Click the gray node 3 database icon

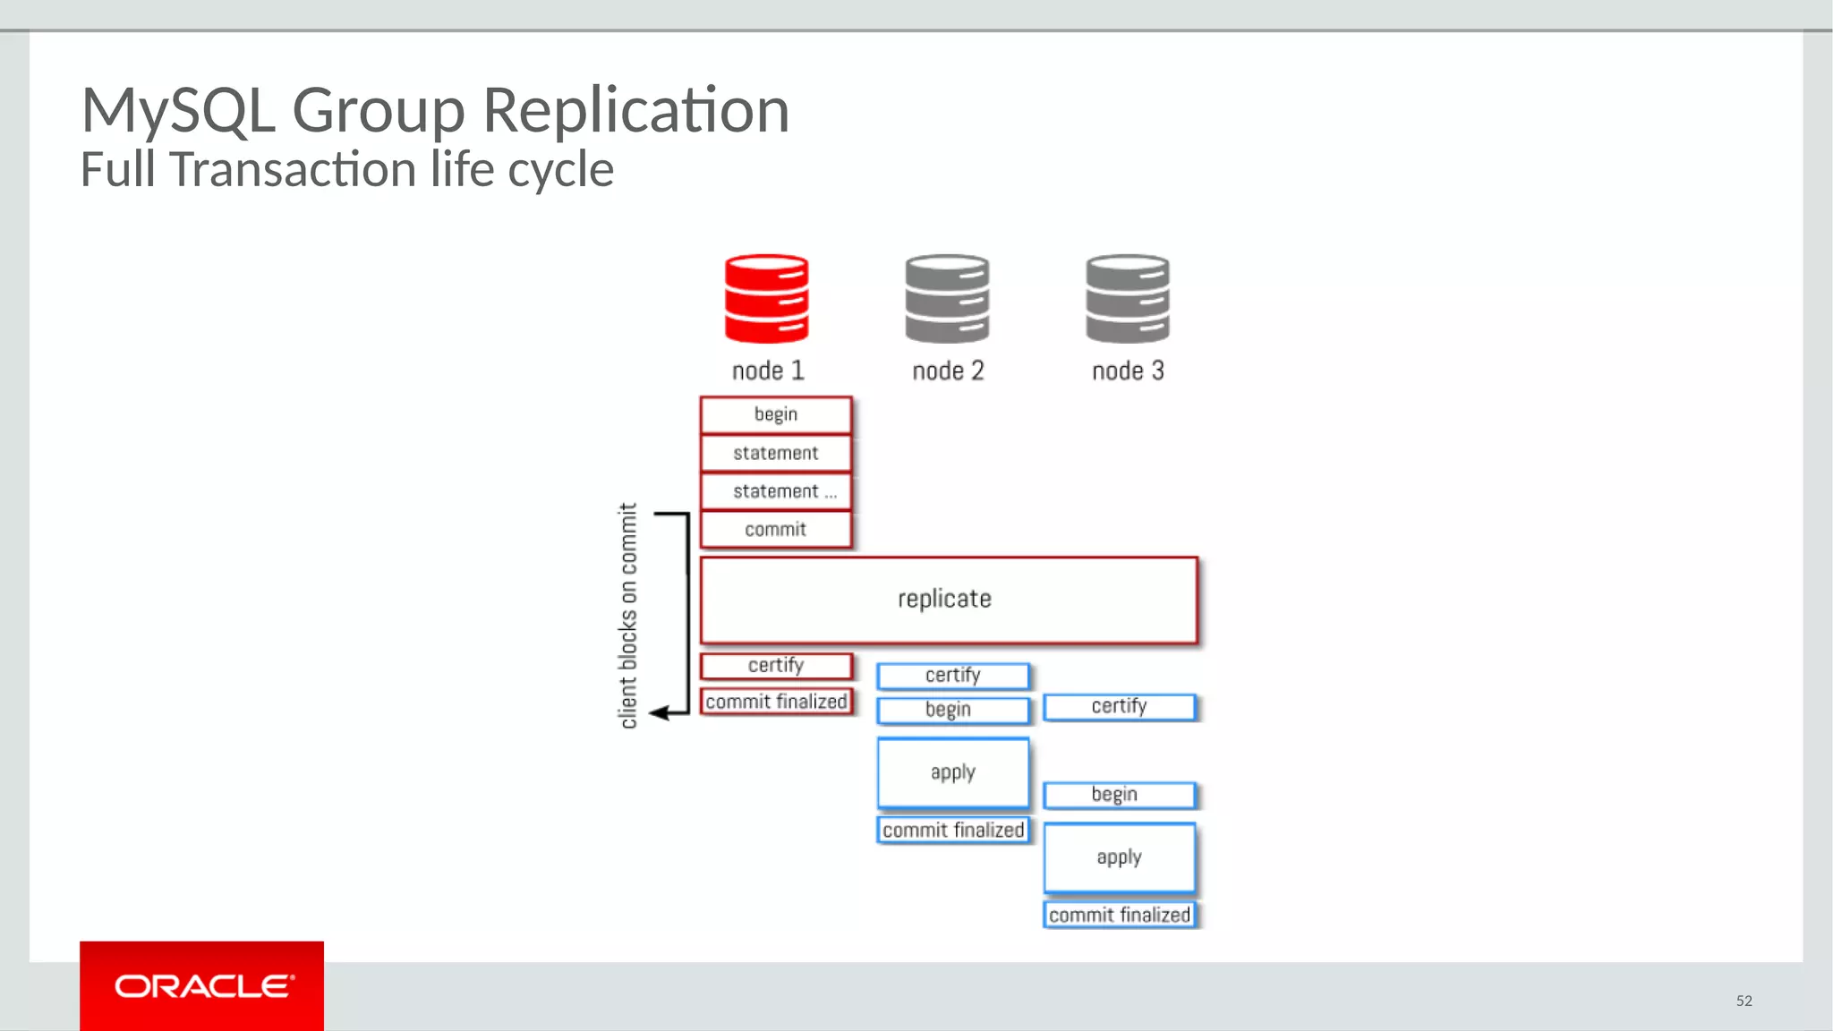click(1128, 299)
